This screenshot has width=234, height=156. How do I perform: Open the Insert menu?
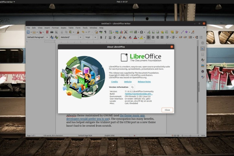47,28
